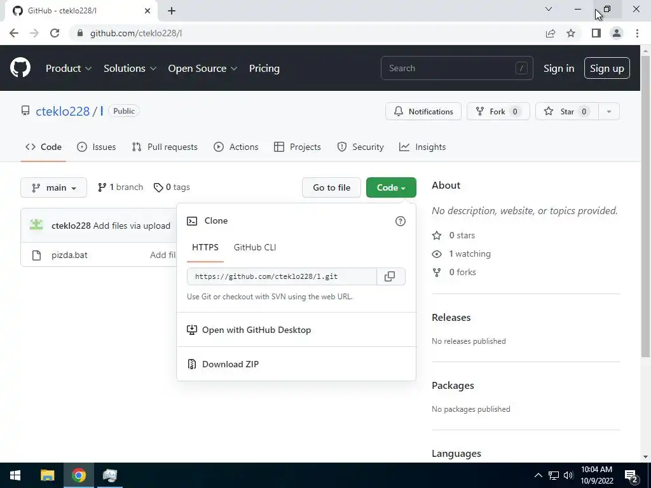Select the Code repository tab
Screen dimensions: 651x488
43,147
